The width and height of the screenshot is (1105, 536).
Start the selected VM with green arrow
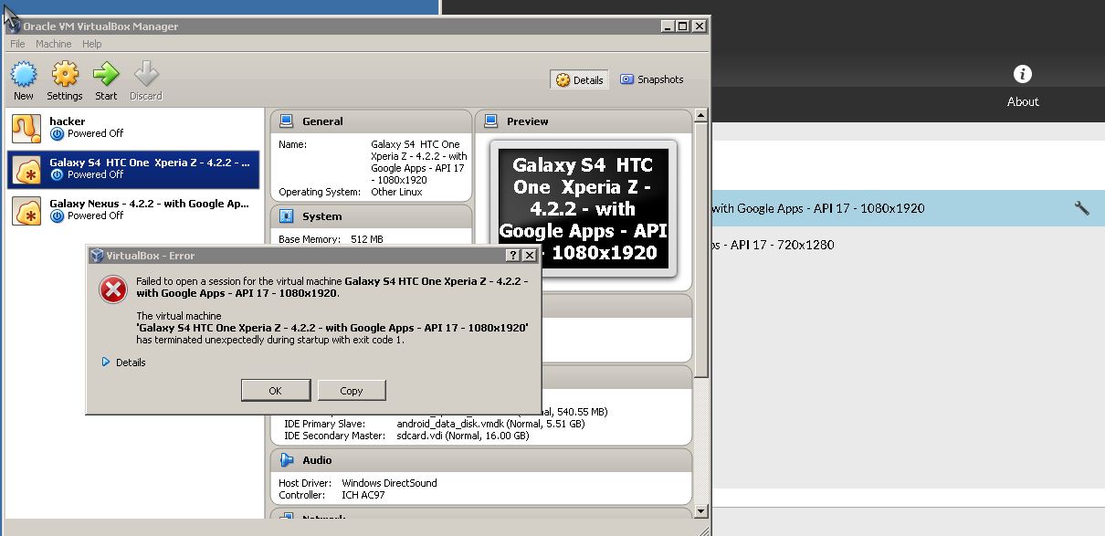pyautogui.click(x=106, y=74)
